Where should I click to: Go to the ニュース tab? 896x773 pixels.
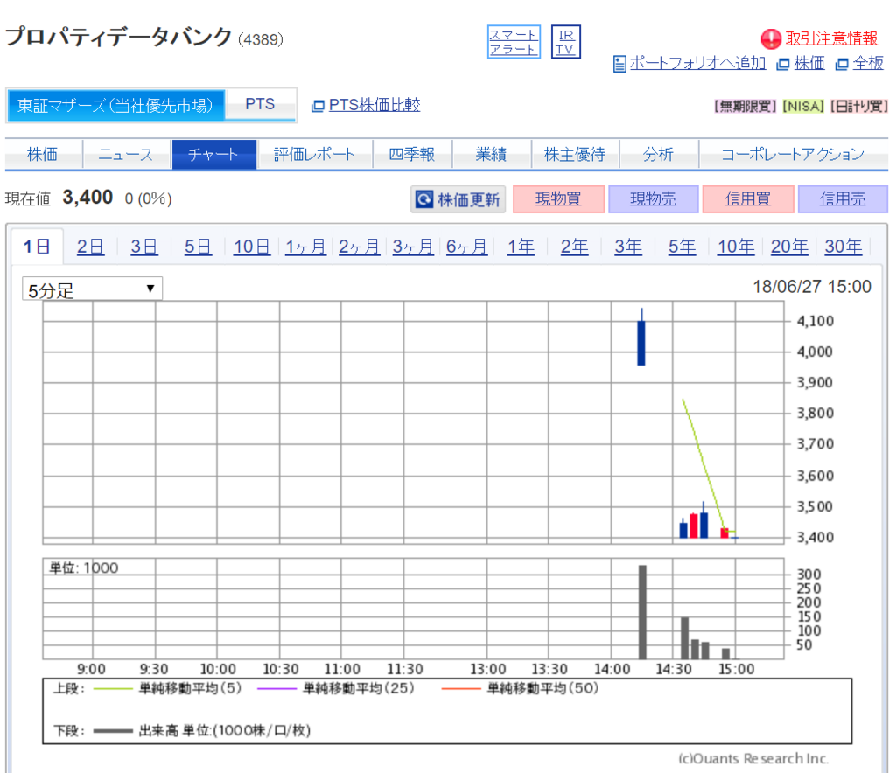[x=126, y=154]
